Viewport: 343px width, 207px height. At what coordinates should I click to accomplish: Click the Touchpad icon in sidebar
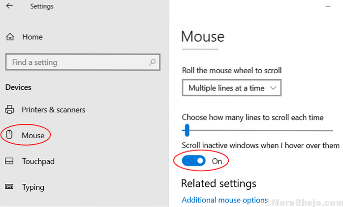pyautogui.click(x=9, y=161)
